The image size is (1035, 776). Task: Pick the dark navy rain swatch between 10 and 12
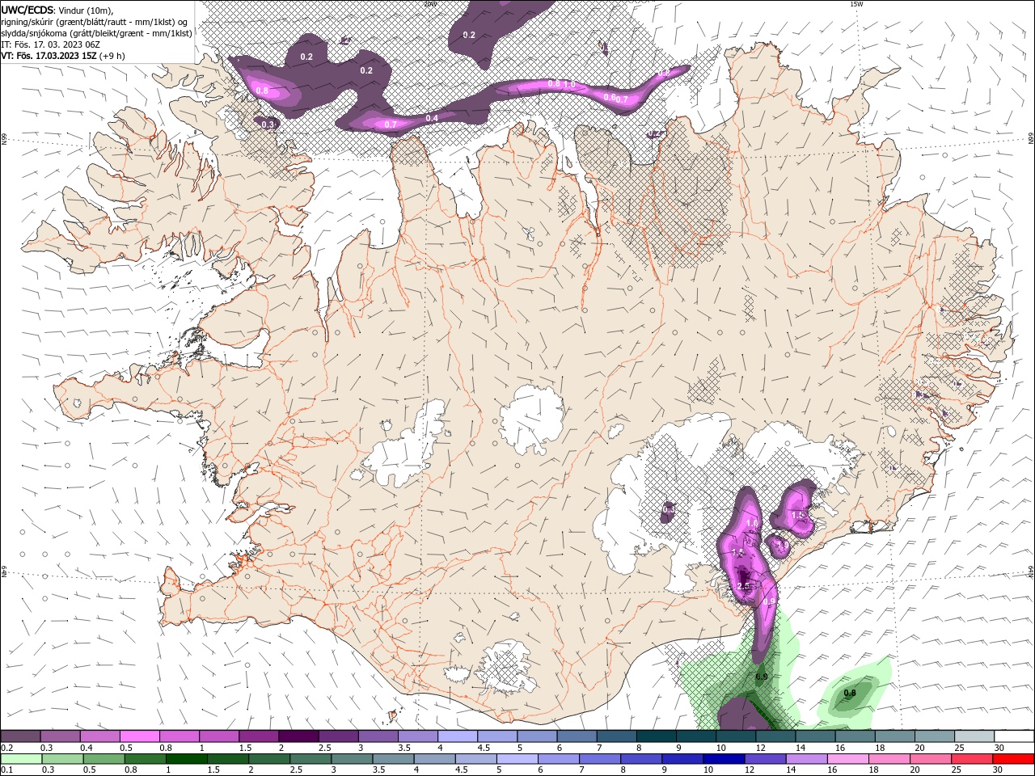pos(723,759)
